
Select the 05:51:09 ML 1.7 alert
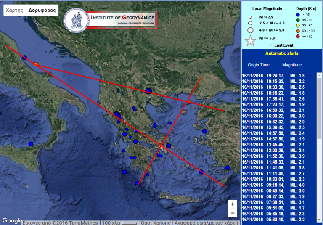pos(273,208)
